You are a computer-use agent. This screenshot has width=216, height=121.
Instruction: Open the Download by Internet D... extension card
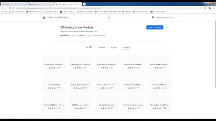(x=54, y=64)
